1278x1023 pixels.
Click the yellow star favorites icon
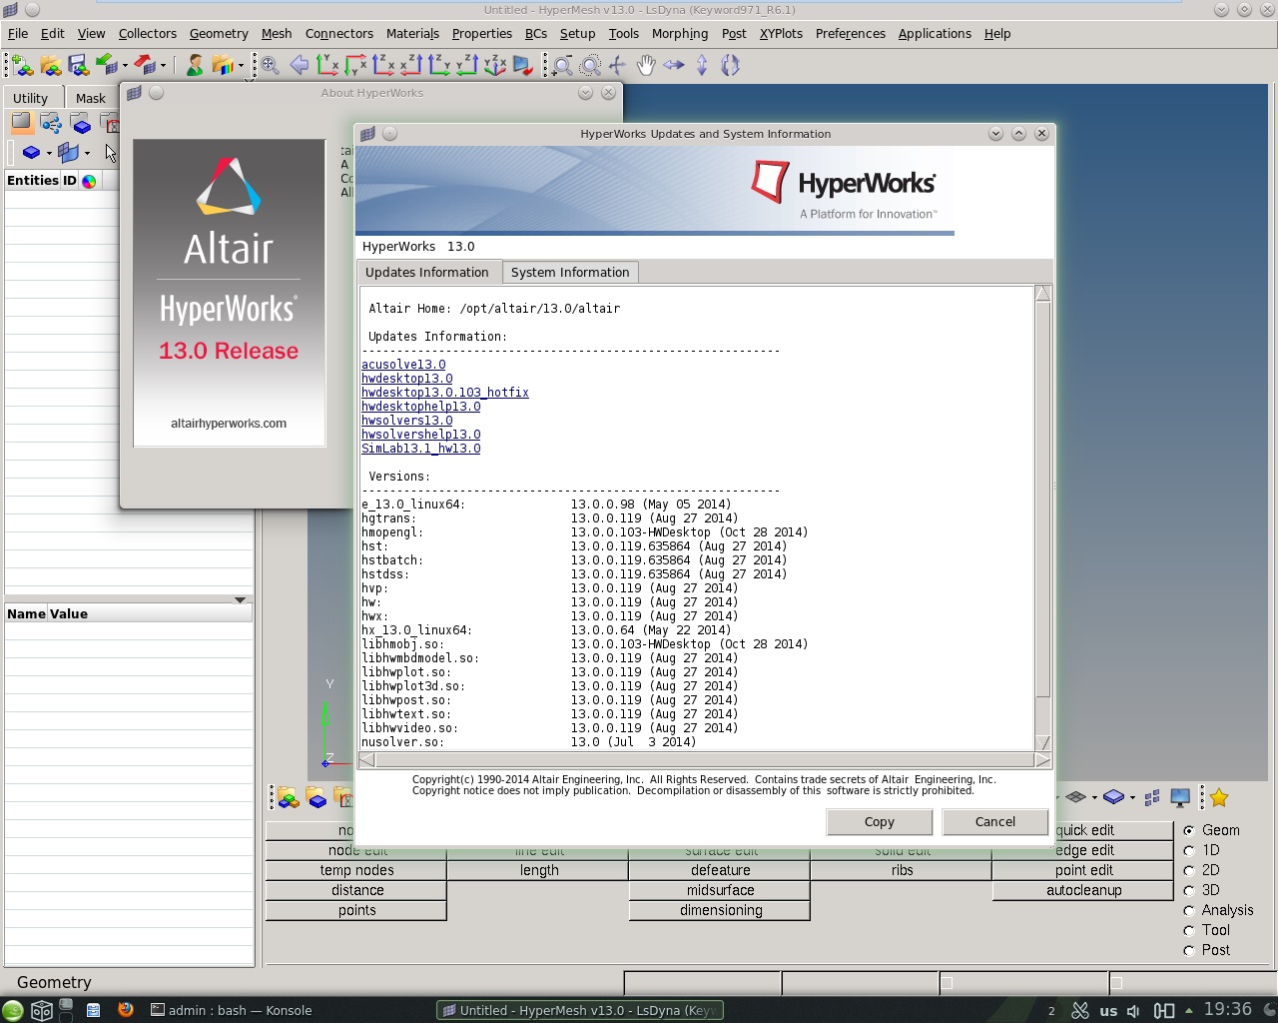pos(1219,797)
